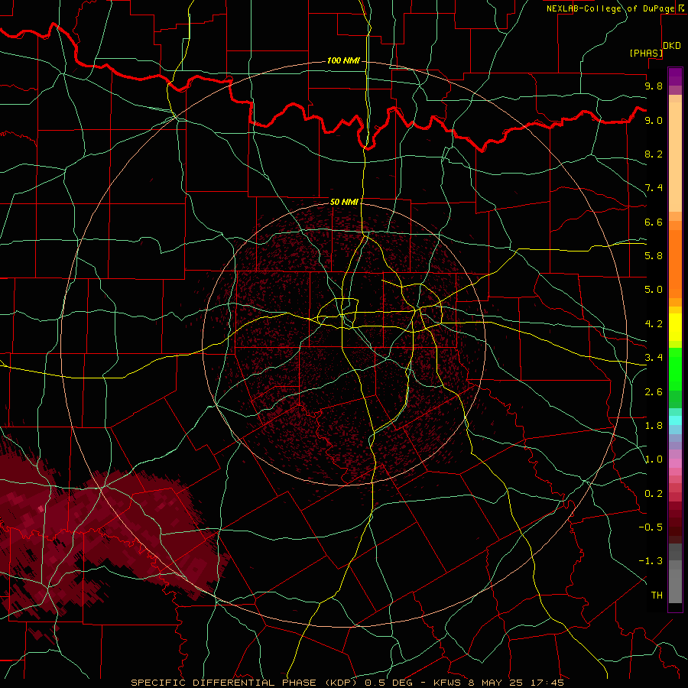Select the 5.8 value on the scale
Screen dimensions: 688x688
click(x=654, y=255)
